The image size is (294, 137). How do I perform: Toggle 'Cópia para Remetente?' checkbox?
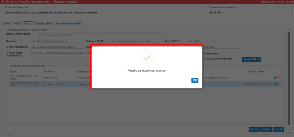(x=204, y=59)
